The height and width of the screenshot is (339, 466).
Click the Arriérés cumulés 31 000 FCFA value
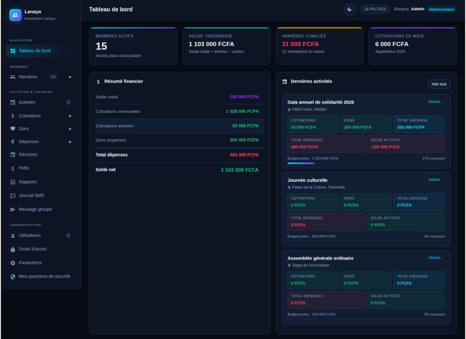coord(300,44)
